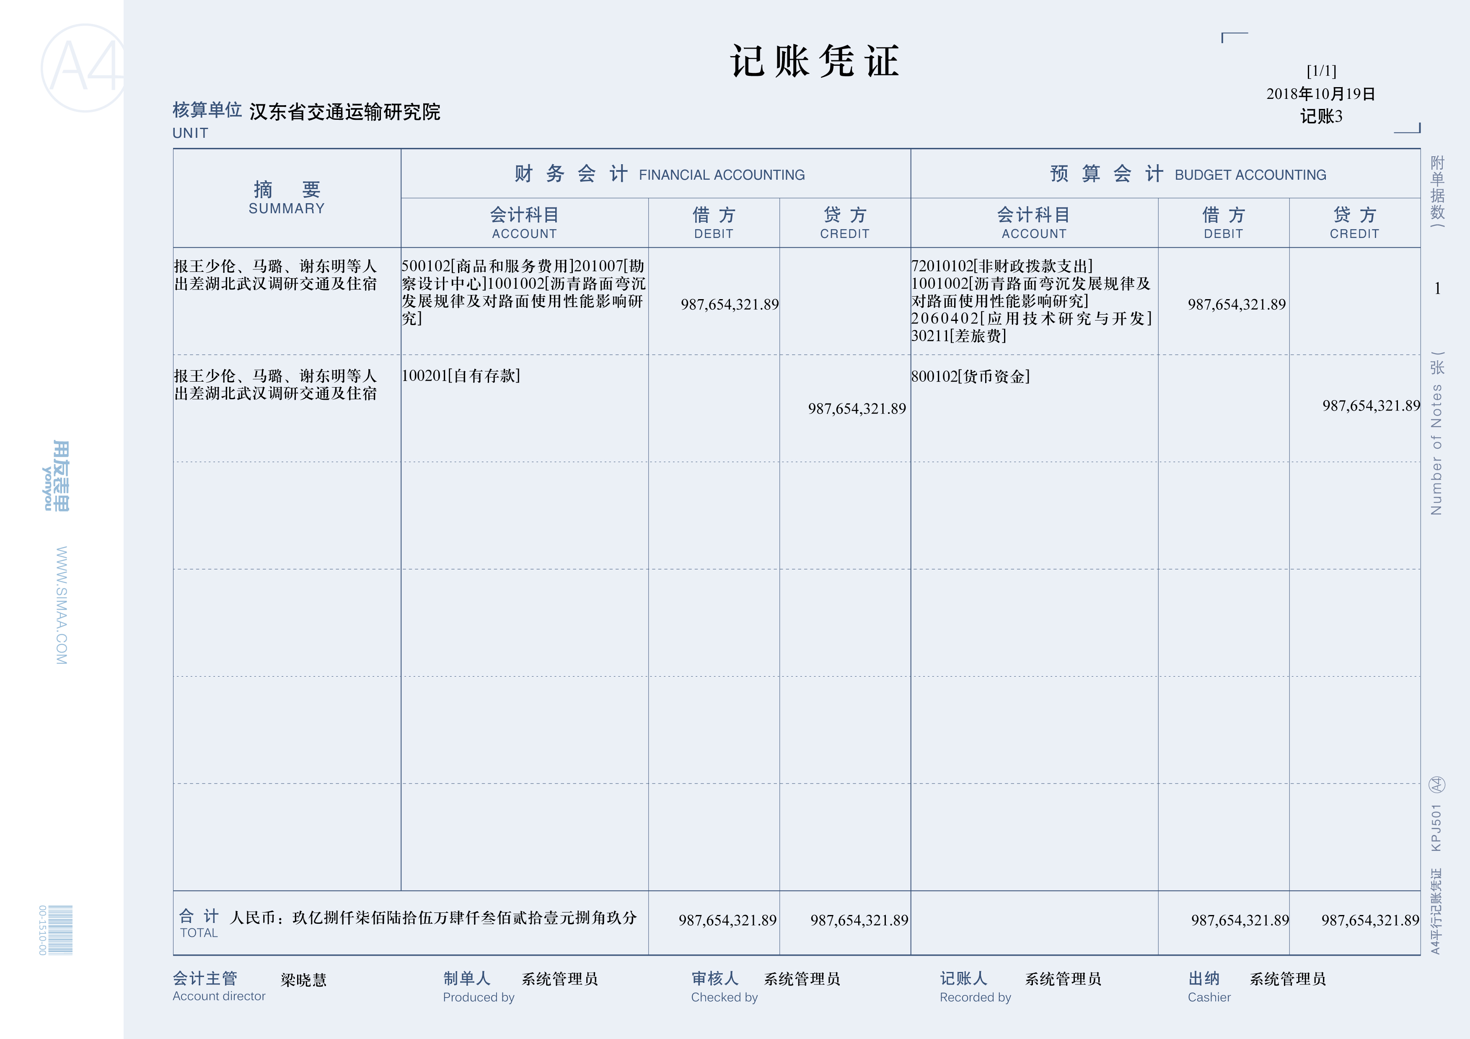Click the UNIT label below 核算单位

pos(190,133)
